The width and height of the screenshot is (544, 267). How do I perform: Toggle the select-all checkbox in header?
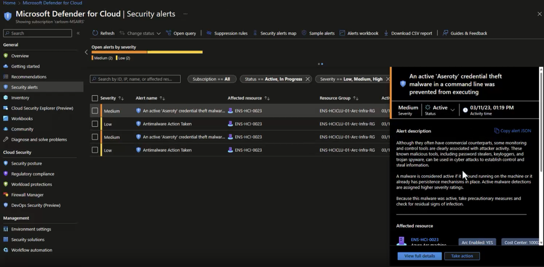coord(95,98)
